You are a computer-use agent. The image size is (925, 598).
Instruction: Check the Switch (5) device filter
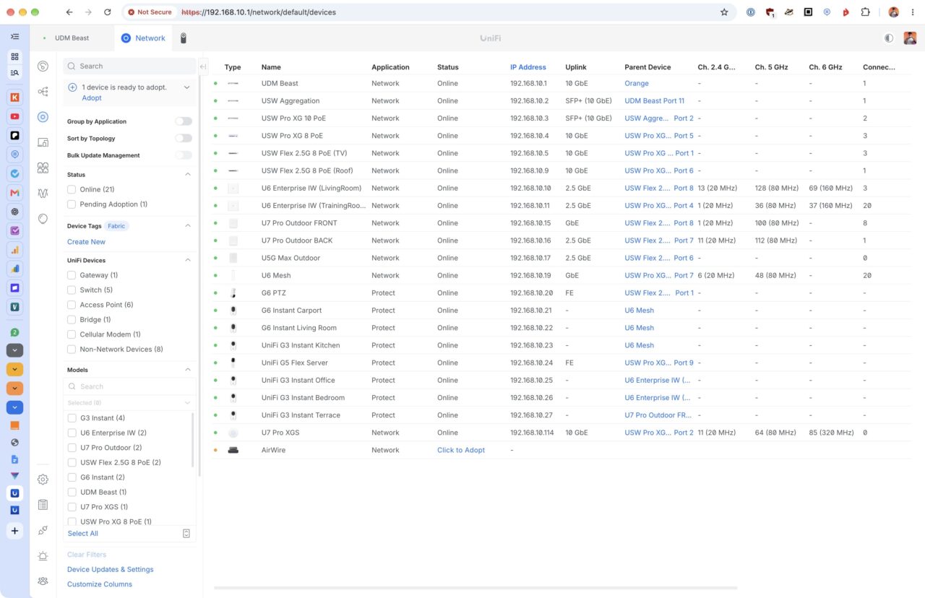(x=72, y=290)
